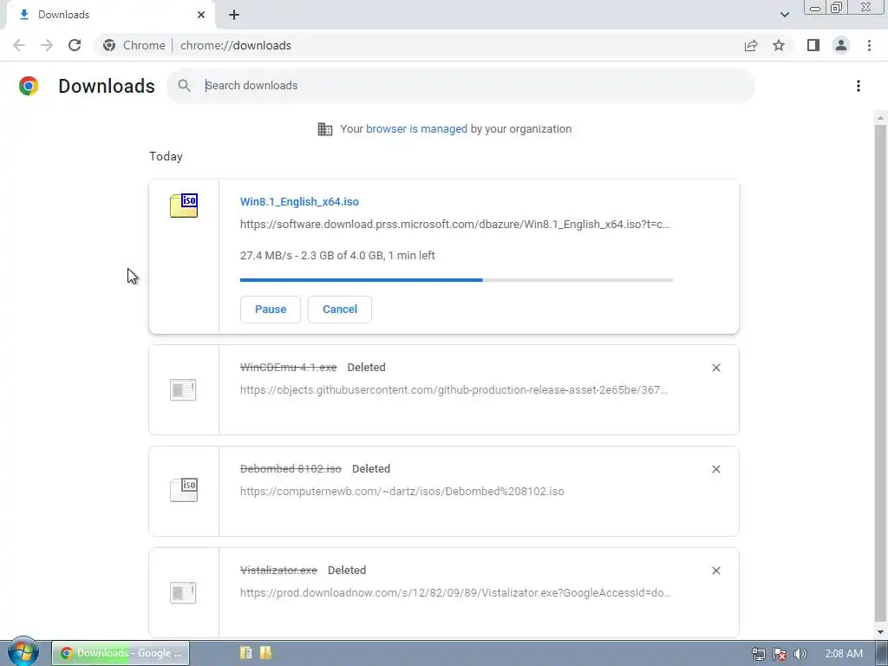This screenshot has width=888, height=666.
Task: Open the Win8.1_English_x64.iso file link
Action: (299, 202)
